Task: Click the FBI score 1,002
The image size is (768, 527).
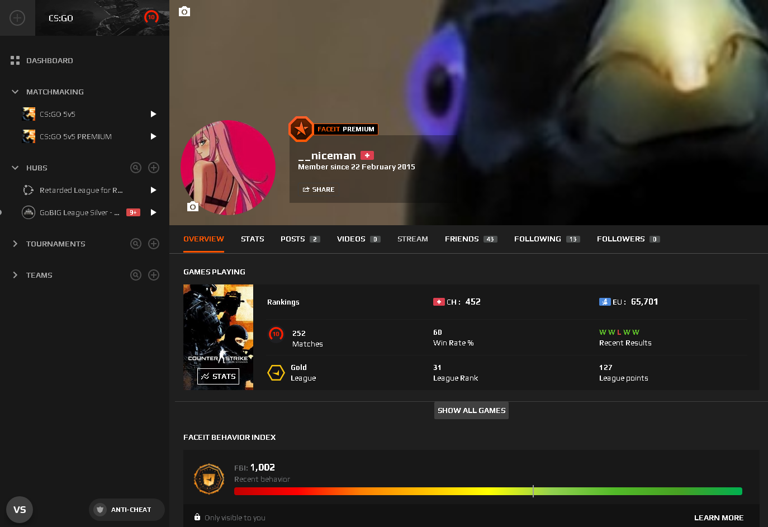Action: [x=263, y=467]
